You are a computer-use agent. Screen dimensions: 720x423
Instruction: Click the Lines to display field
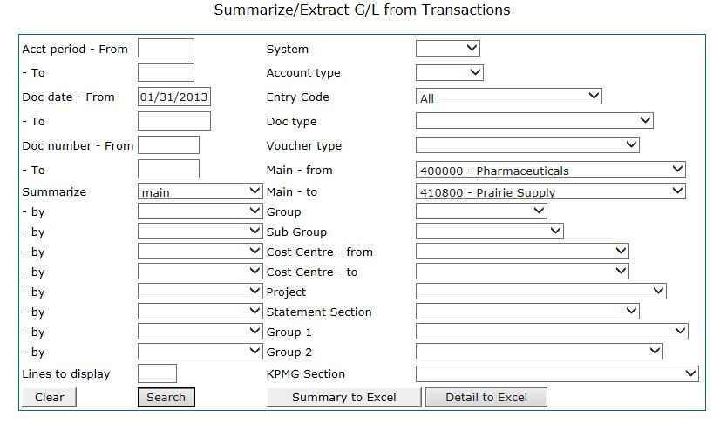157,373
